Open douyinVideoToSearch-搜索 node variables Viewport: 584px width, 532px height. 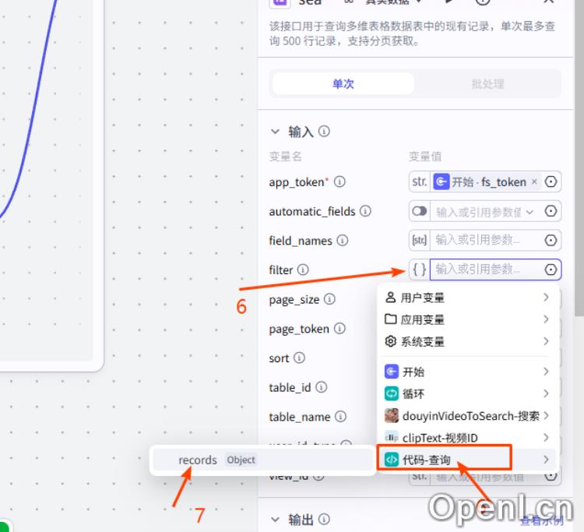tap(467, 415)
